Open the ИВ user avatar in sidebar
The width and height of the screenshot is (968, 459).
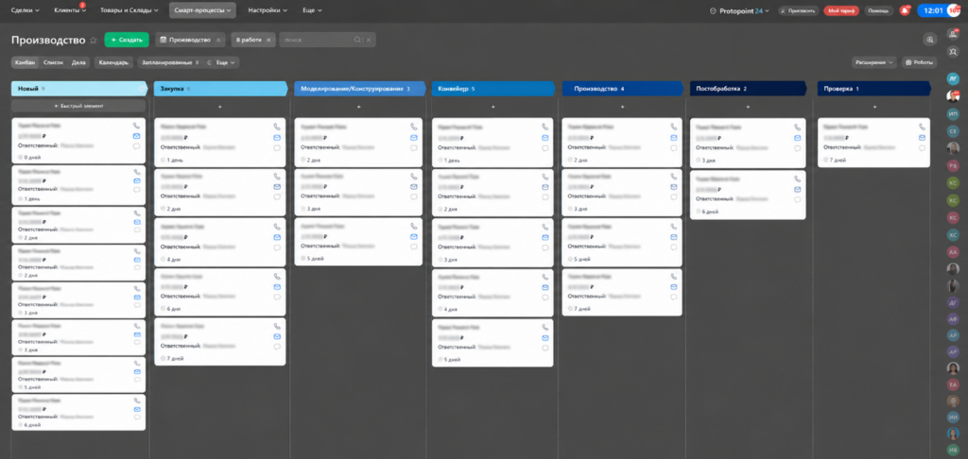point(953,450)
